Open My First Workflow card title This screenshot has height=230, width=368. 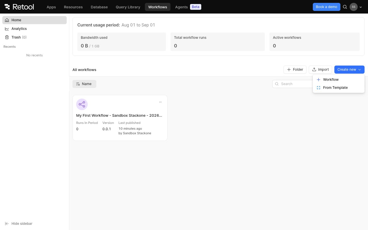tap(119, 116)
